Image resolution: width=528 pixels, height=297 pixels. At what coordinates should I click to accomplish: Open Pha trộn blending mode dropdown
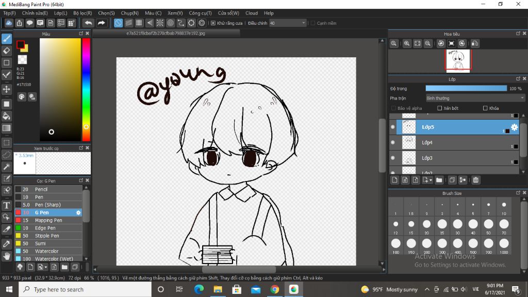475,98
